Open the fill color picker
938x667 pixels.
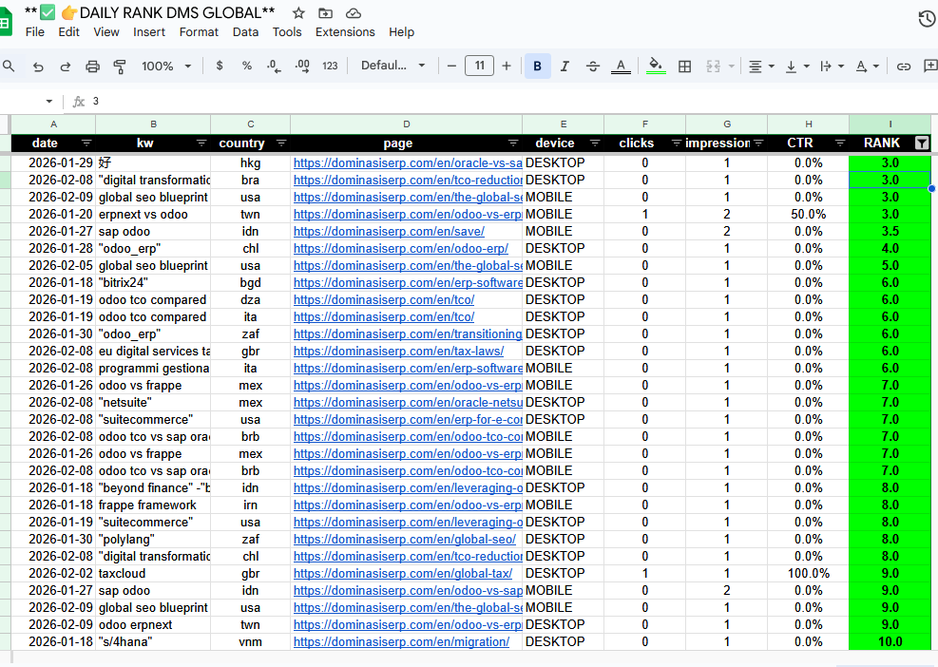tap(656, 66)
